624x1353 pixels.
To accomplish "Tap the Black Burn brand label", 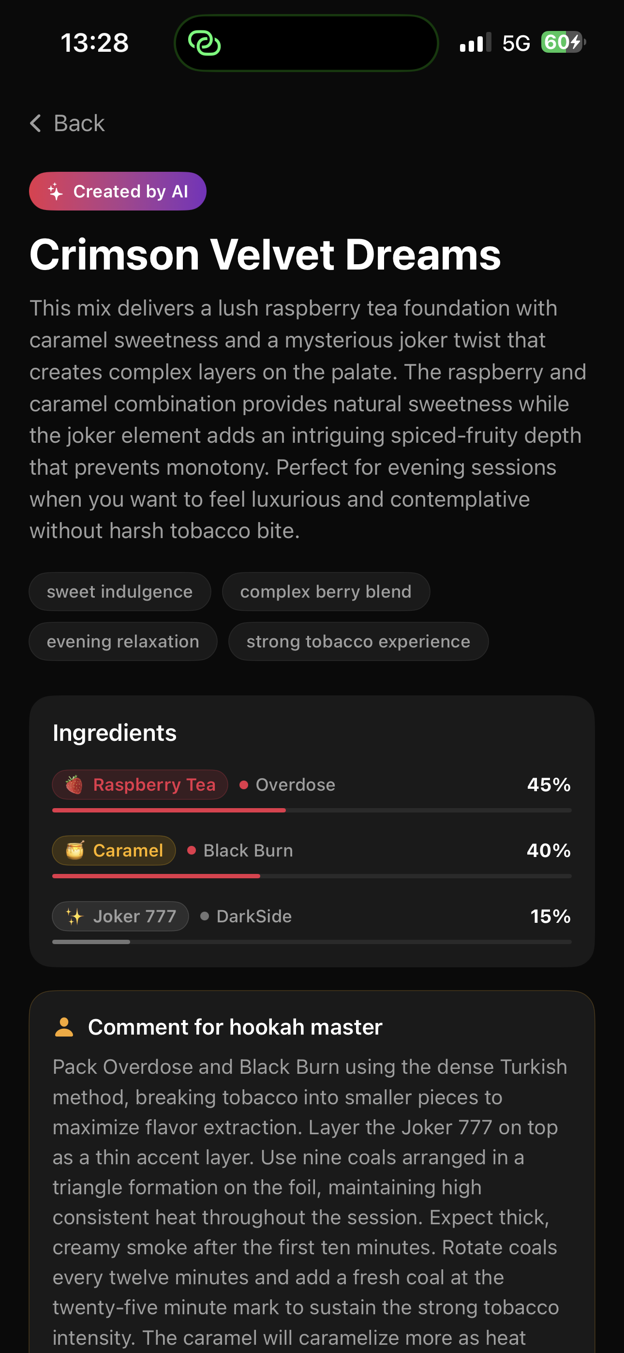I will pos(248,850).
